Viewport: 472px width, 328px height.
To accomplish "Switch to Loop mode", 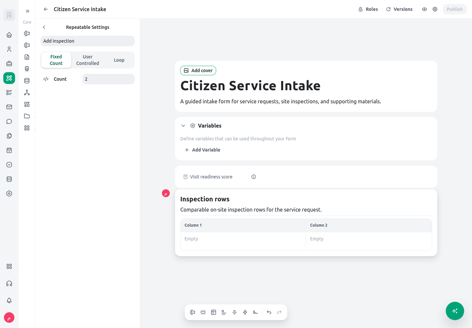I will click(x=119, y=60).
